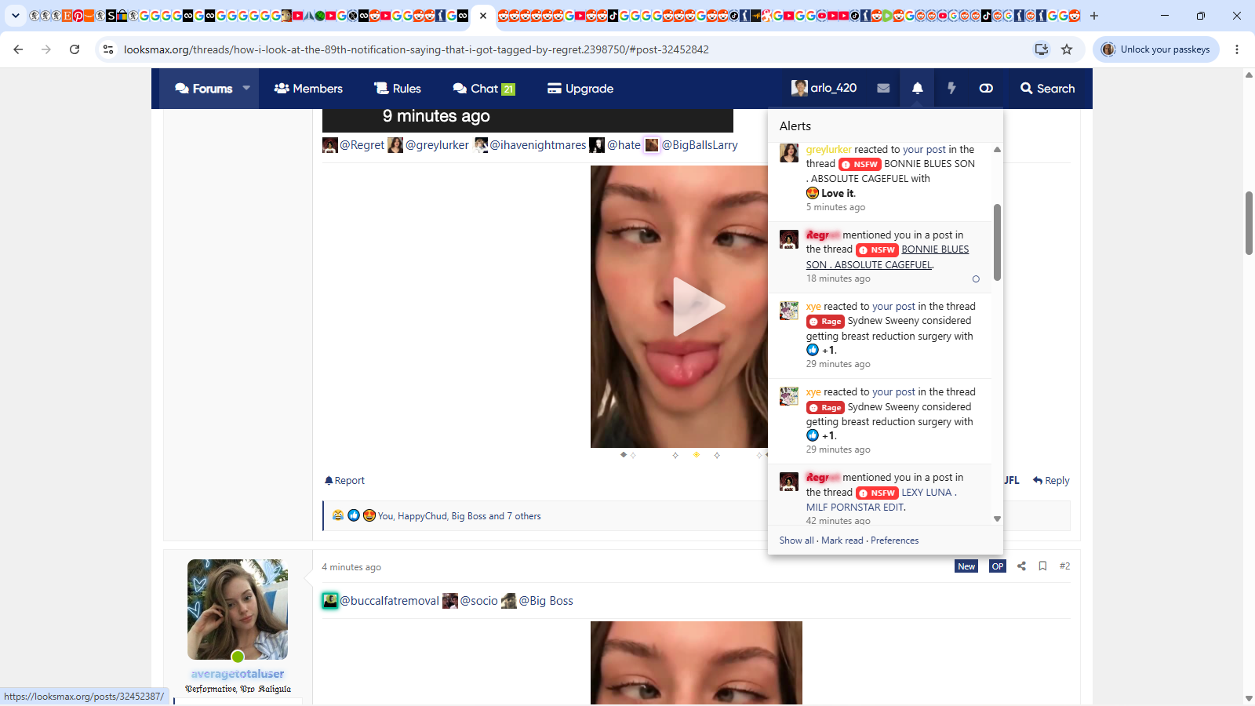This screenshot has height=706, width=1255.
Task: View site information icon in address bar
Action: coord(108,49)
